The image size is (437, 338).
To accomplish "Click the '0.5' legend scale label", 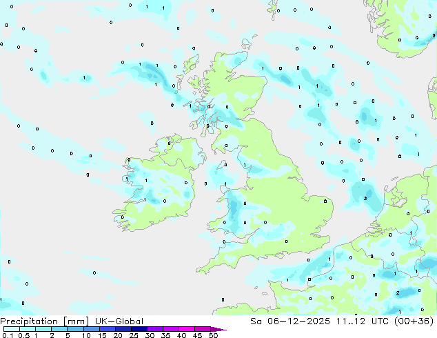I will pos(24,335).
